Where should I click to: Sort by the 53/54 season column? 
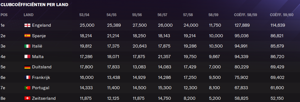point(84,15)
